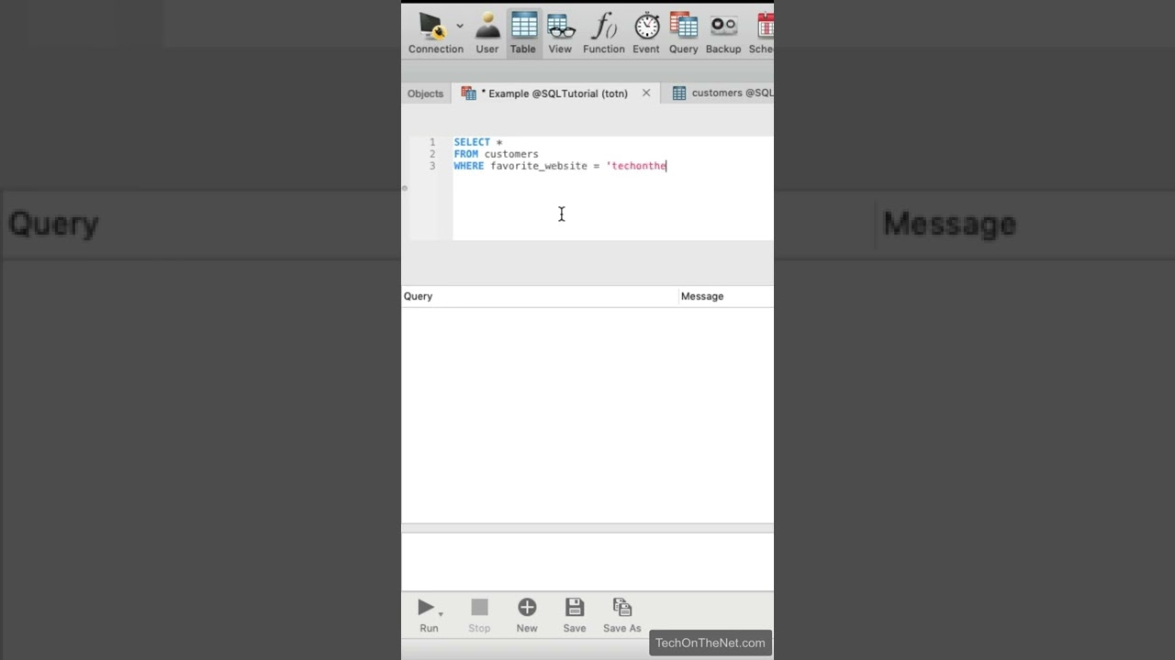Screen dimensions: 1175x660
Task: Close the Example @SQLTutorial query tab
Action: pyautogui.click(x=646, y=93)
